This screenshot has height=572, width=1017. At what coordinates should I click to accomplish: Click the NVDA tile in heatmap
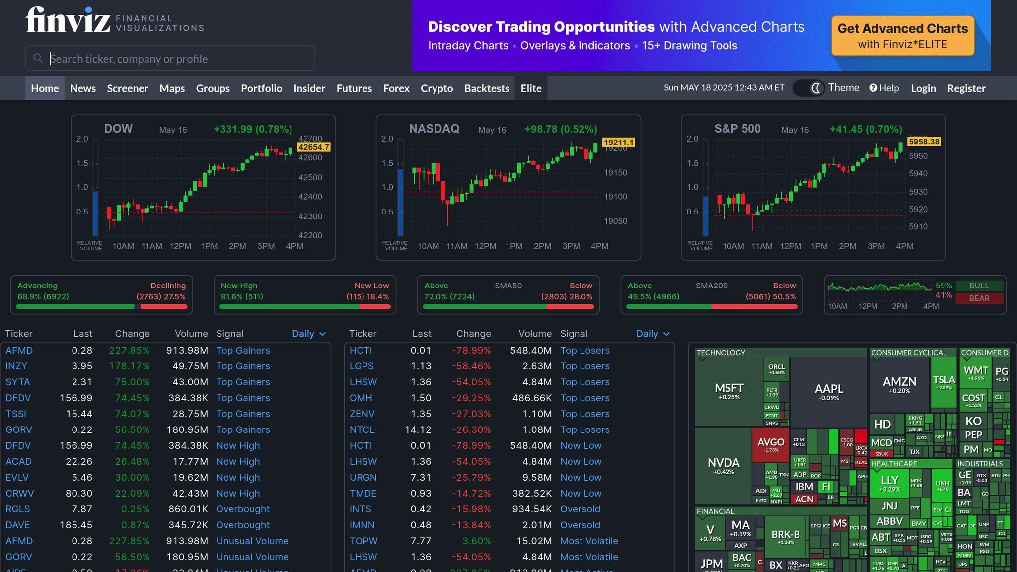(724, 465)
